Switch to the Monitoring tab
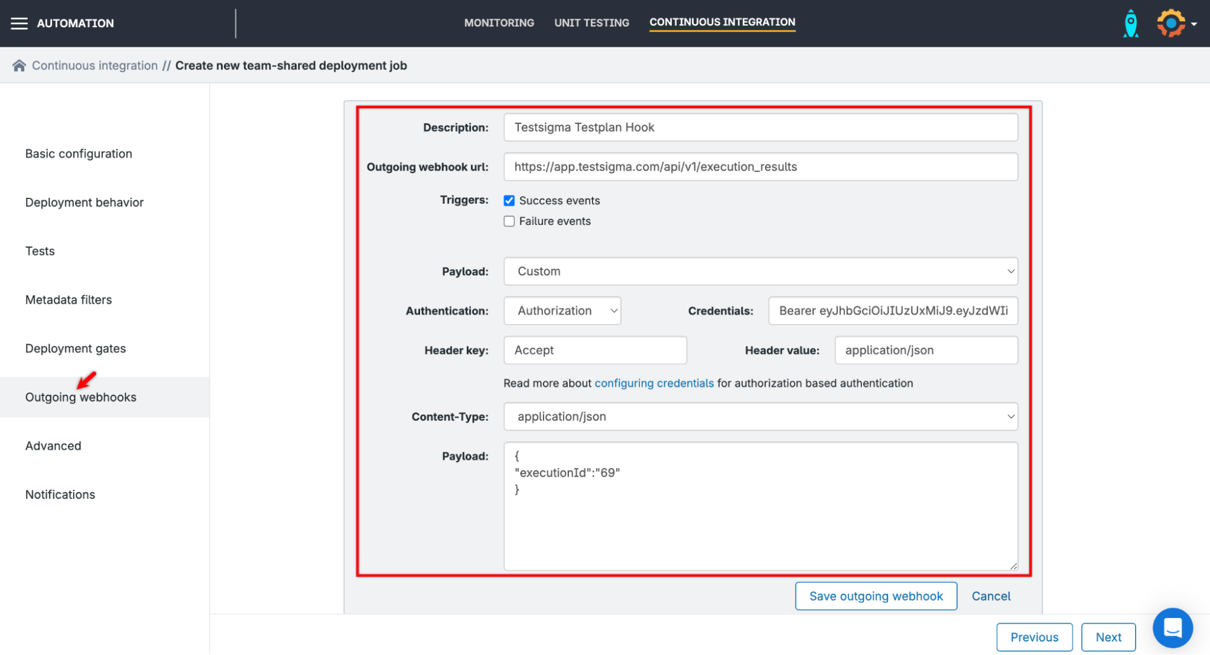1210x655 pixels. [499, 22]
